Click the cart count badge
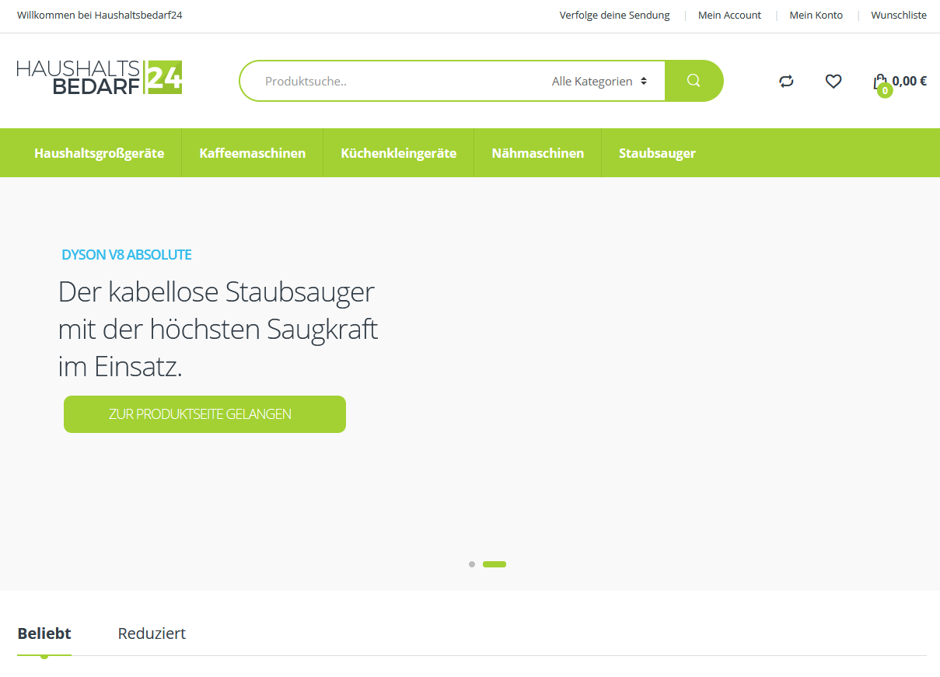Image resolution: width=940 pixels, height=677 pixels. pyautogui.click(x=885, y=90)
